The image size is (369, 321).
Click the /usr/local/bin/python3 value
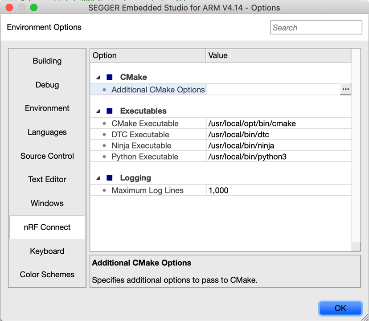(x=247, y=156)
